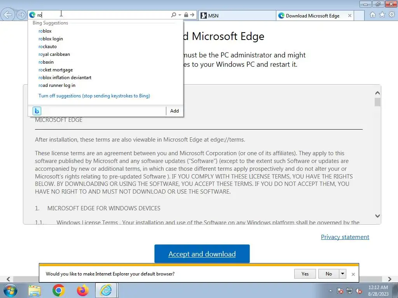Open a new blank tab

(x=359, y=16)
